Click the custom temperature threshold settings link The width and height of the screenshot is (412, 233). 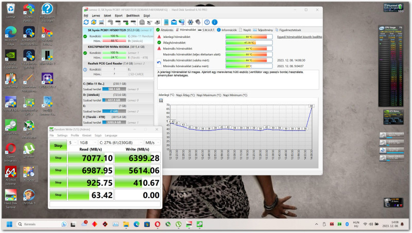click(300, 37)
